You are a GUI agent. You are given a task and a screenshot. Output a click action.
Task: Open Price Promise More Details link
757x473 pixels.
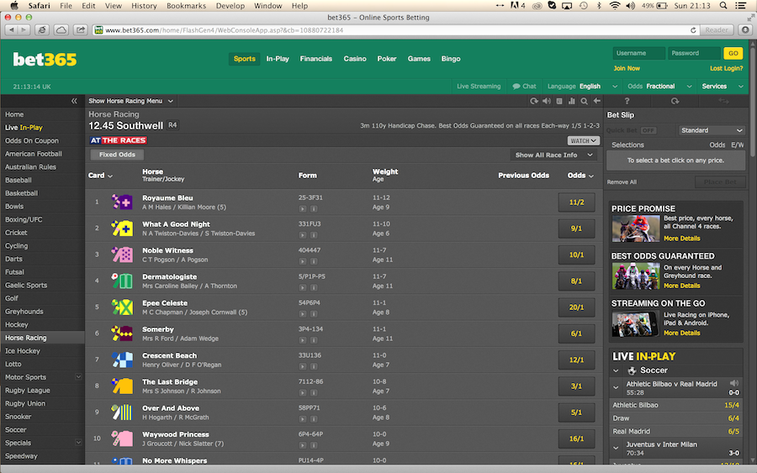[x=681, y=239]
